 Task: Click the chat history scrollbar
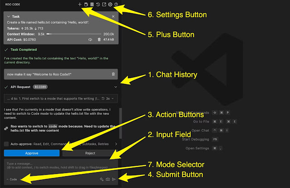(x=121, y=124)
